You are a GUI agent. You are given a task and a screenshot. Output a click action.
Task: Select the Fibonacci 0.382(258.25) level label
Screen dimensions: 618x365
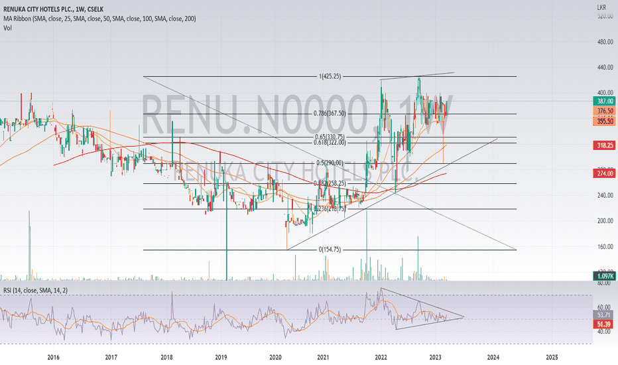point(330,183)
